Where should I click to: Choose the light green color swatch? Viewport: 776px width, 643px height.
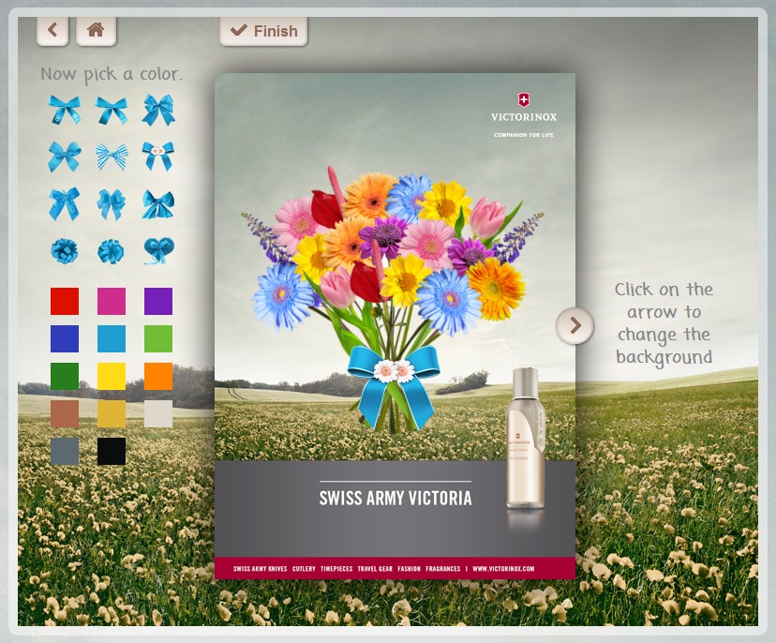pos(158,338)
